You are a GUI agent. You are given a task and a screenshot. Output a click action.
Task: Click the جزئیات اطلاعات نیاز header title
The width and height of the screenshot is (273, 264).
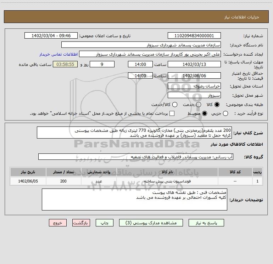pyautogui.click(x=242, y=17)
